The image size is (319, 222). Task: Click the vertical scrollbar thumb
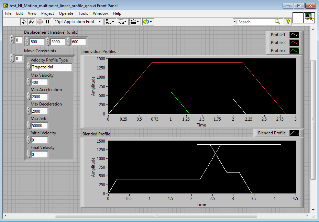tap(313, 120)
